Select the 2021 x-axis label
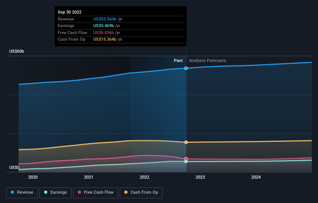 [89, 177]
